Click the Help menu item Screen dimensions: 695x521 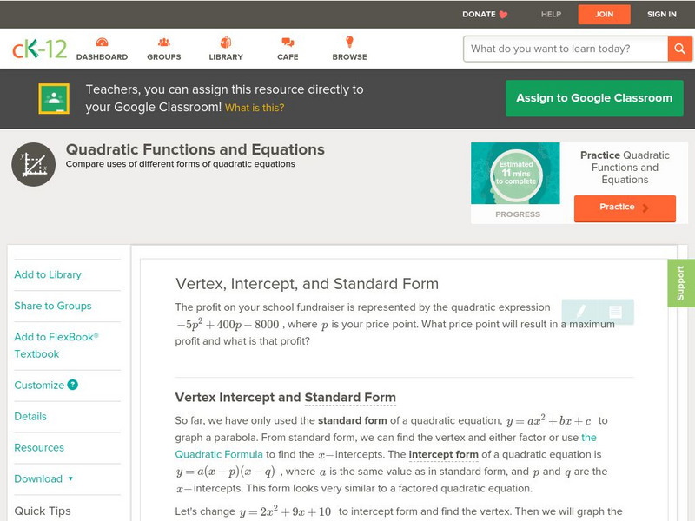[551, 14]
